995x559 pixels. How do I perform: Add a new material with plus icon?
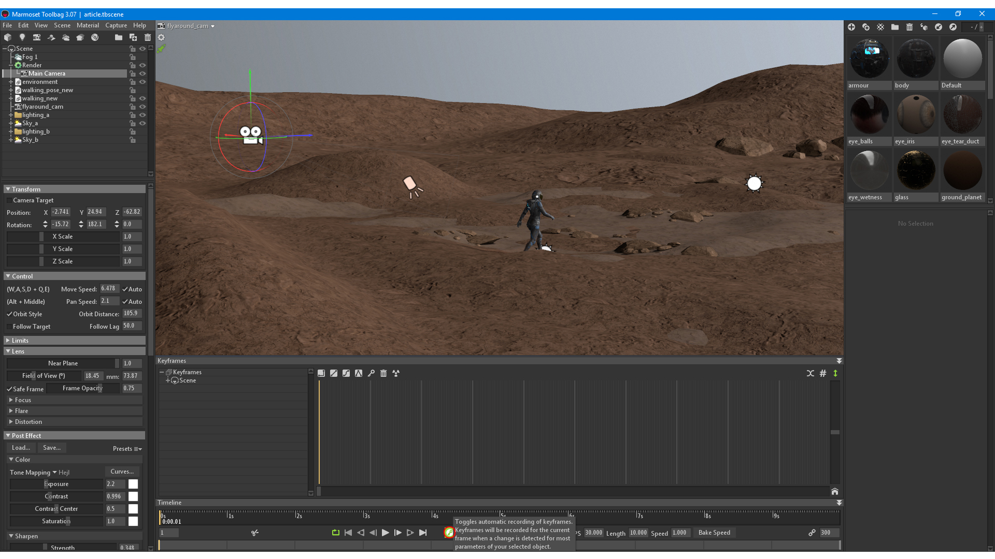851,27
